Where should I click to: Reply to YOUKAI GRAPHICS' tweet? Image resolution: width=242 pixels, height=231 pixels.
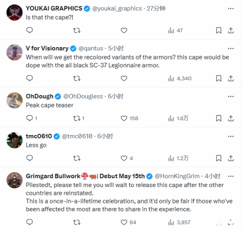29,30
